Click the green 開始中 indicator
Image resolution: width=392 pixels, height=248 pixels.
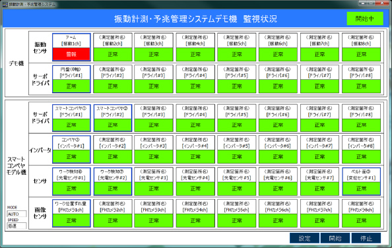pyautogui.click(x=365, y=18)
